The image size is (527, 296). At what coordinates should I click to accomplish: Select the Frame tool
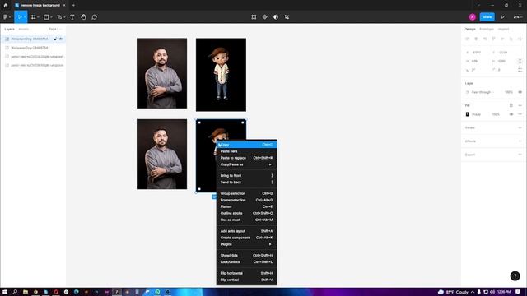click(x=33, y=16)
